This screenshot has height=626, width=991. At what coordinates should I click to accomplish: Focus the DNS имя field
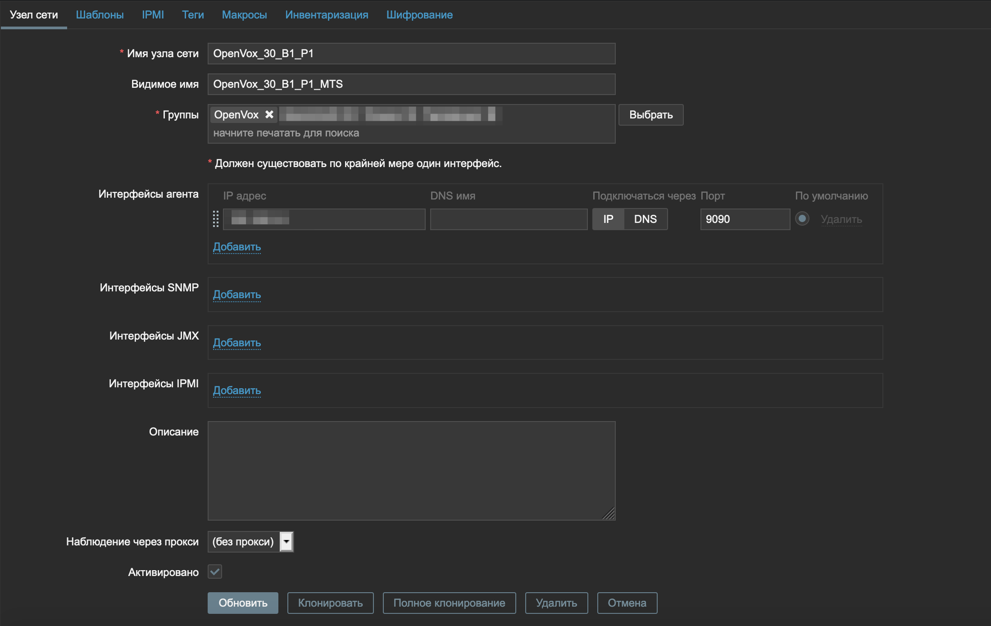click(x=509, y=219)
